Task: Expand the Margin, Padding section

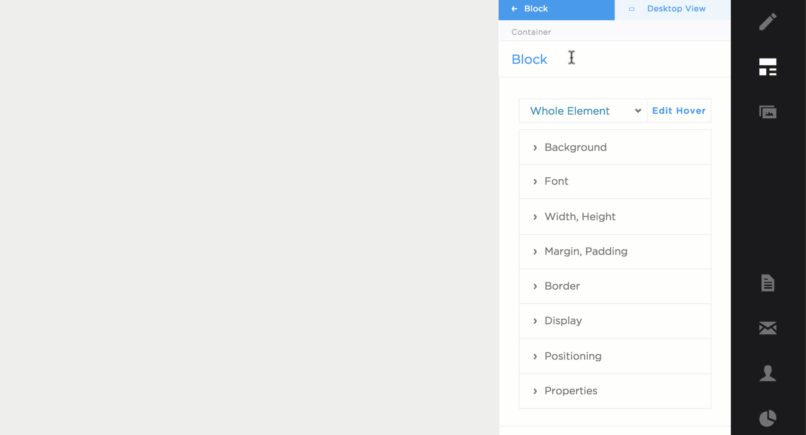Action: pyautogui.click(x=586, y=251)
